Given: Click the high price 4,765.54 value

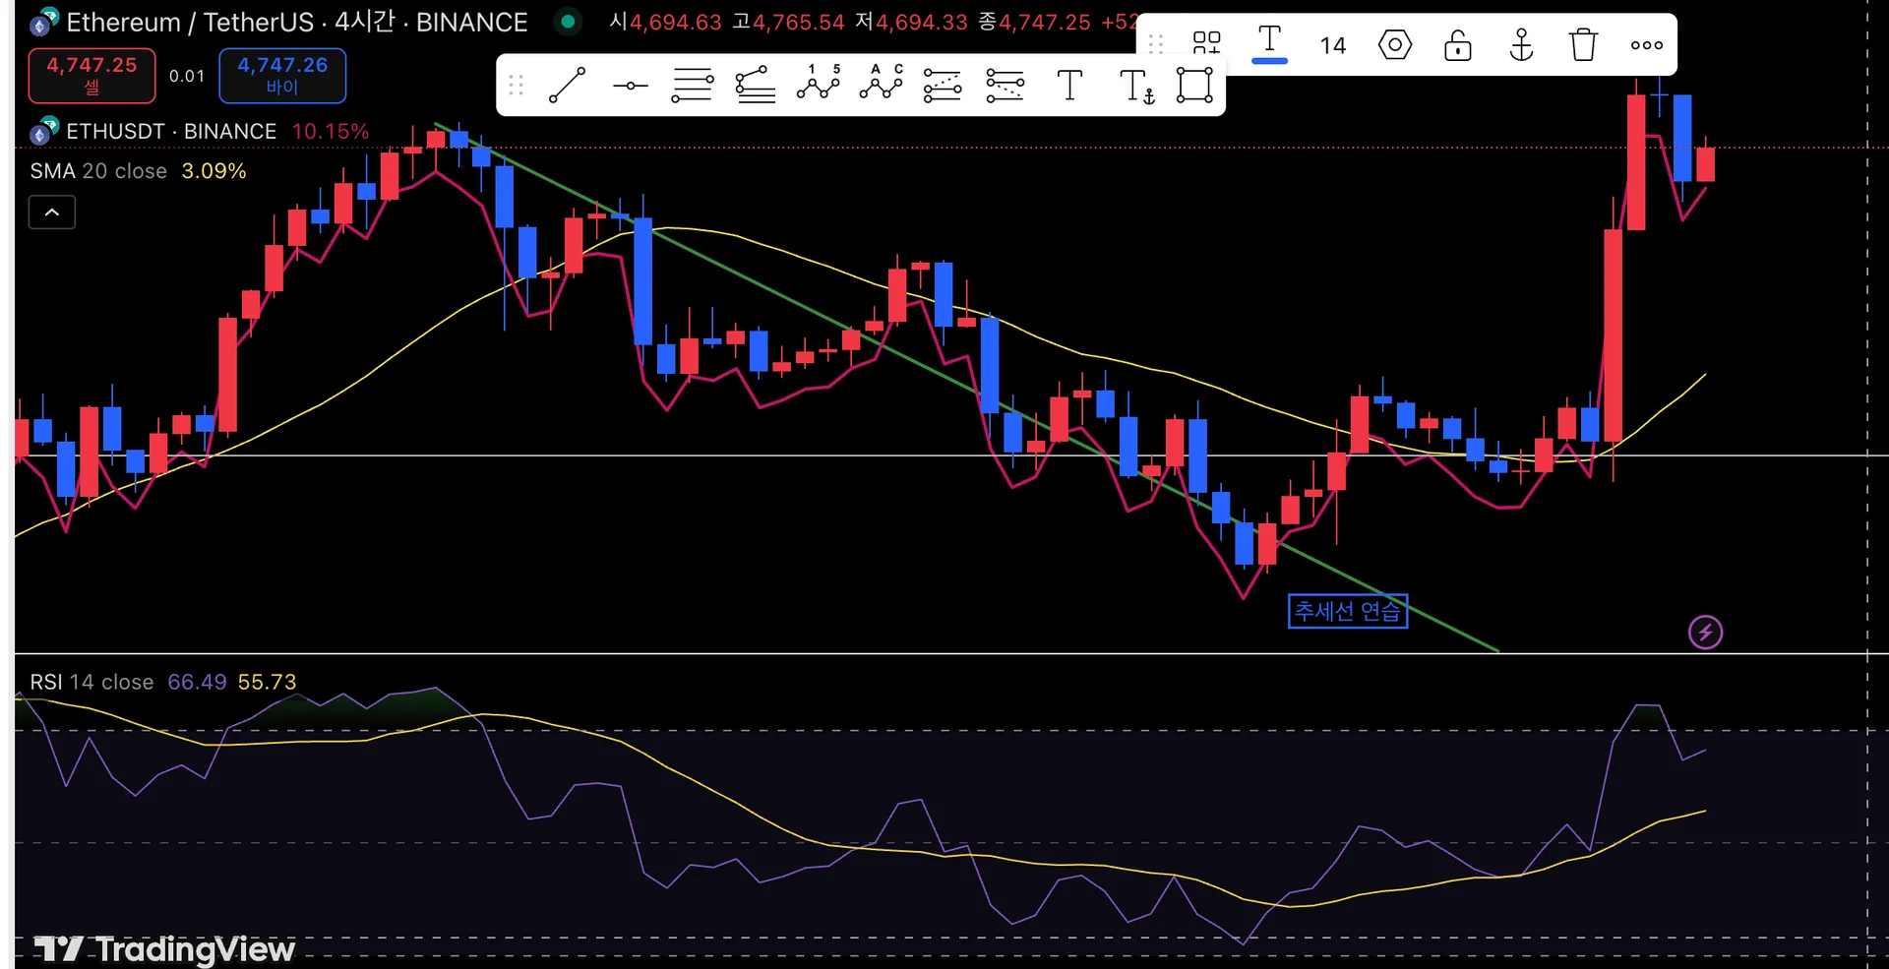Looking at the screenshot, I should coord(798,22).
